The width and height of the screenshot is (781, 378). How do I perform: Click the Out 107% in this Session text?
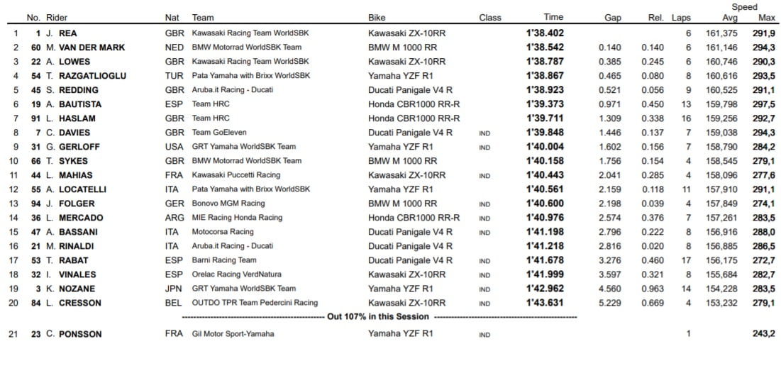[x=377, y=317]
